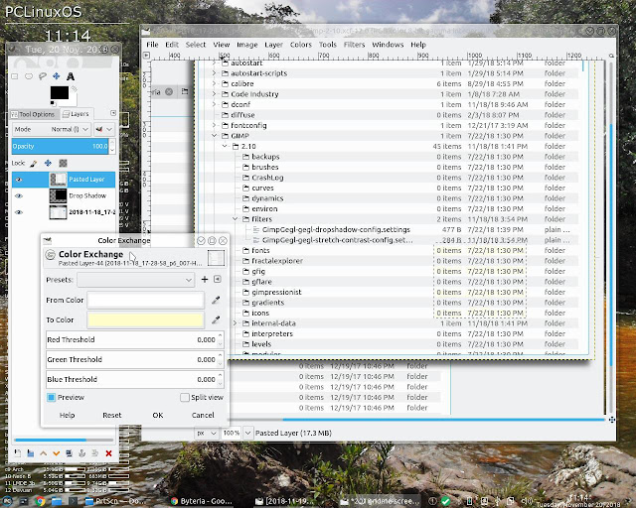The height and width of the screenshot is (508, 636).
Task: Open the Filters menu
Action: pyautogui.click(x=354, y=45)
